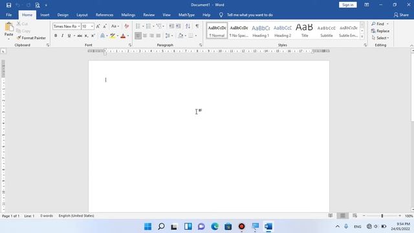Switch to the References tab
Screen dimensions: 414x233
pos(105,15)
